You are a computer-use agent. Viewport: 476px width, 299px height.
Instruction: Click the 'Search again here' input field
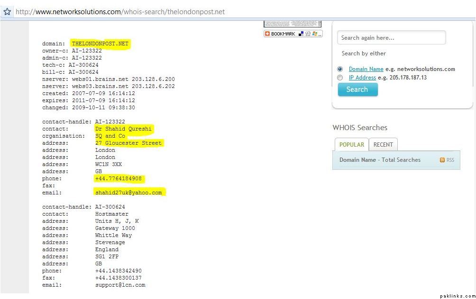pyautogui.click(x=391, y=38)
